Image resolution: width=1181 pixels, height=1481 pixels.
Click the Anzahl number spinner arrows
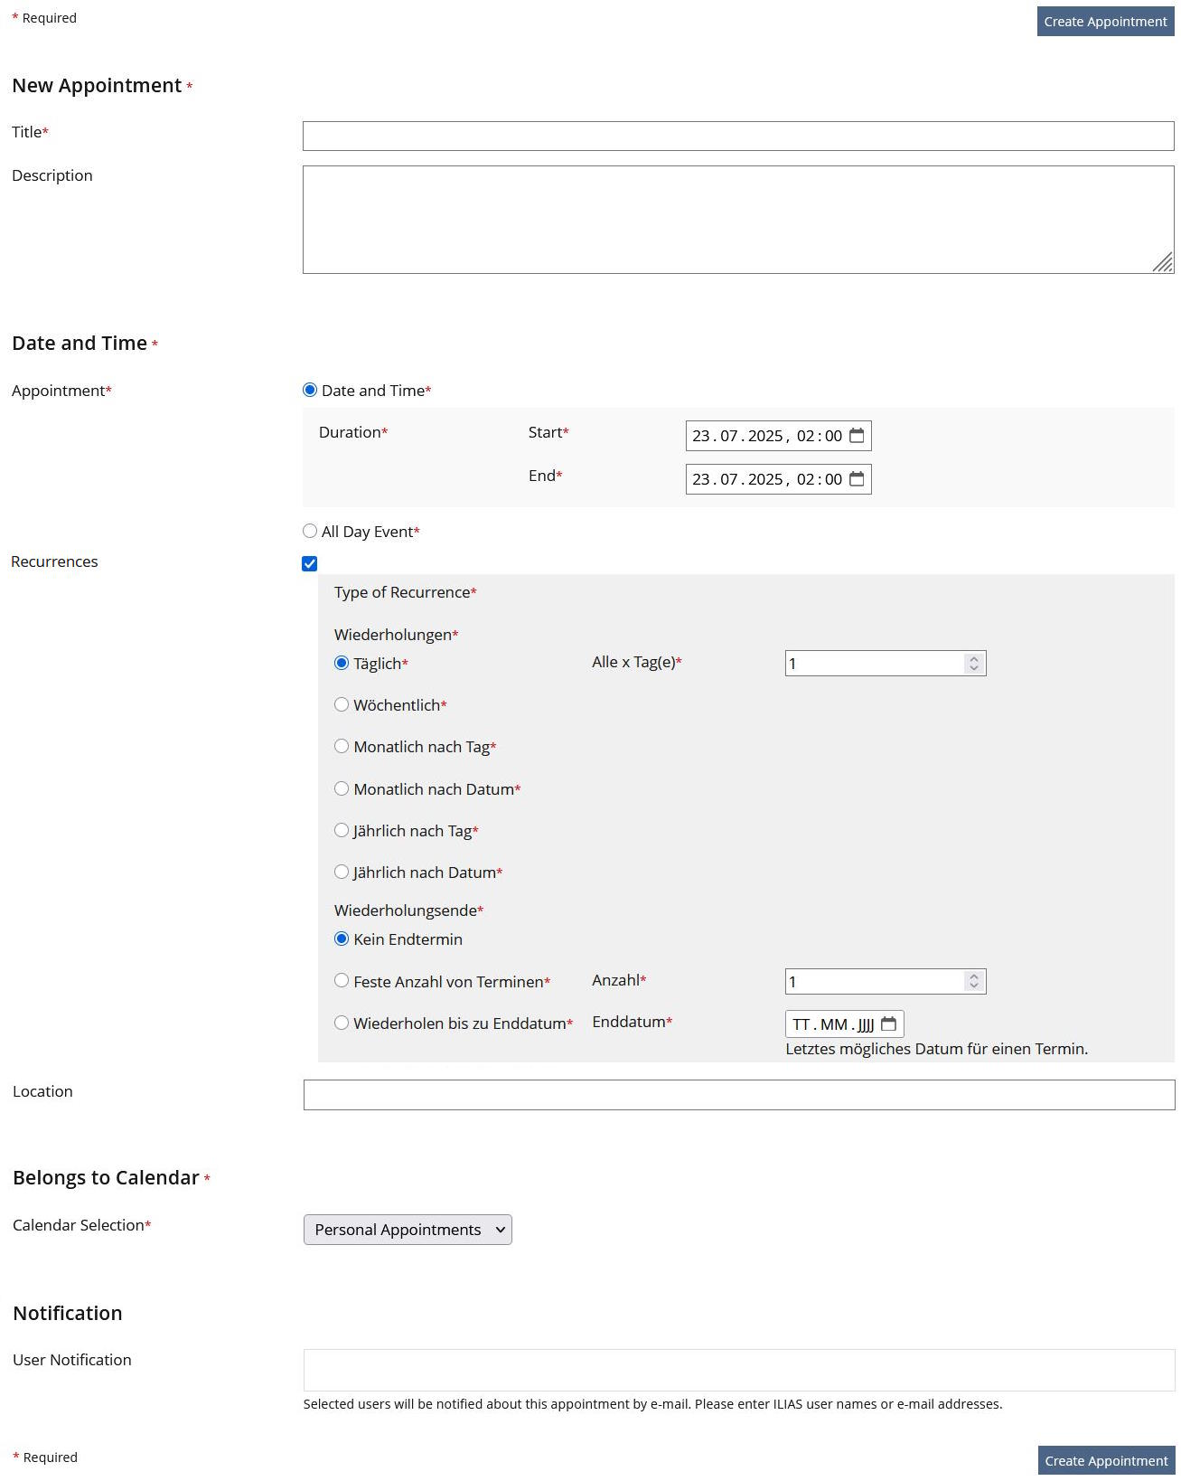coord(973,981)
